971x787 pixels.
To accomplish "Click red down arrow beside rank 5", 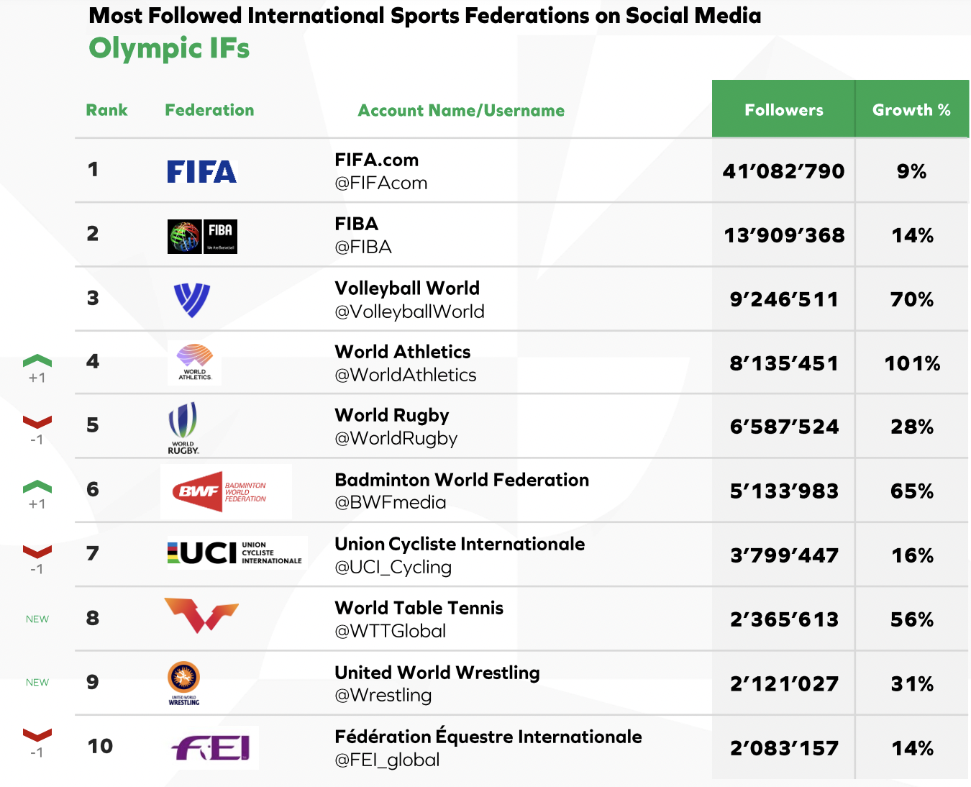I will point(37,422).
